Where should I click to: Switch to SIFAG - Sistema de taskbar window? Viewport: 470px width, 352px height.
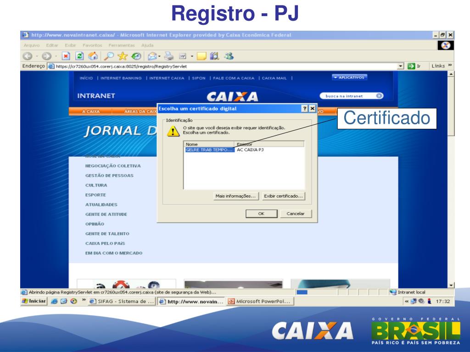122,302
